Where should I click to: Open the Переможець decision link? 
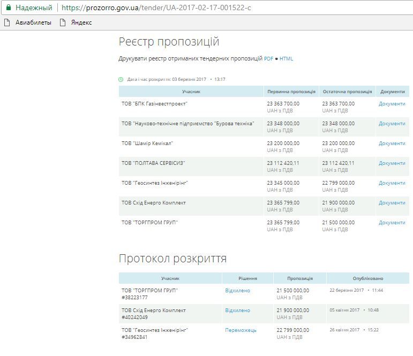click(241, 330)
